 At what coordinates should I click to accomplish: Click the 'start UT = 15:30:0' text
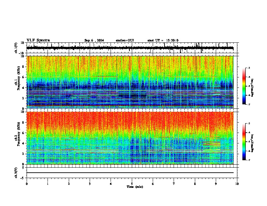pos(163,40)
